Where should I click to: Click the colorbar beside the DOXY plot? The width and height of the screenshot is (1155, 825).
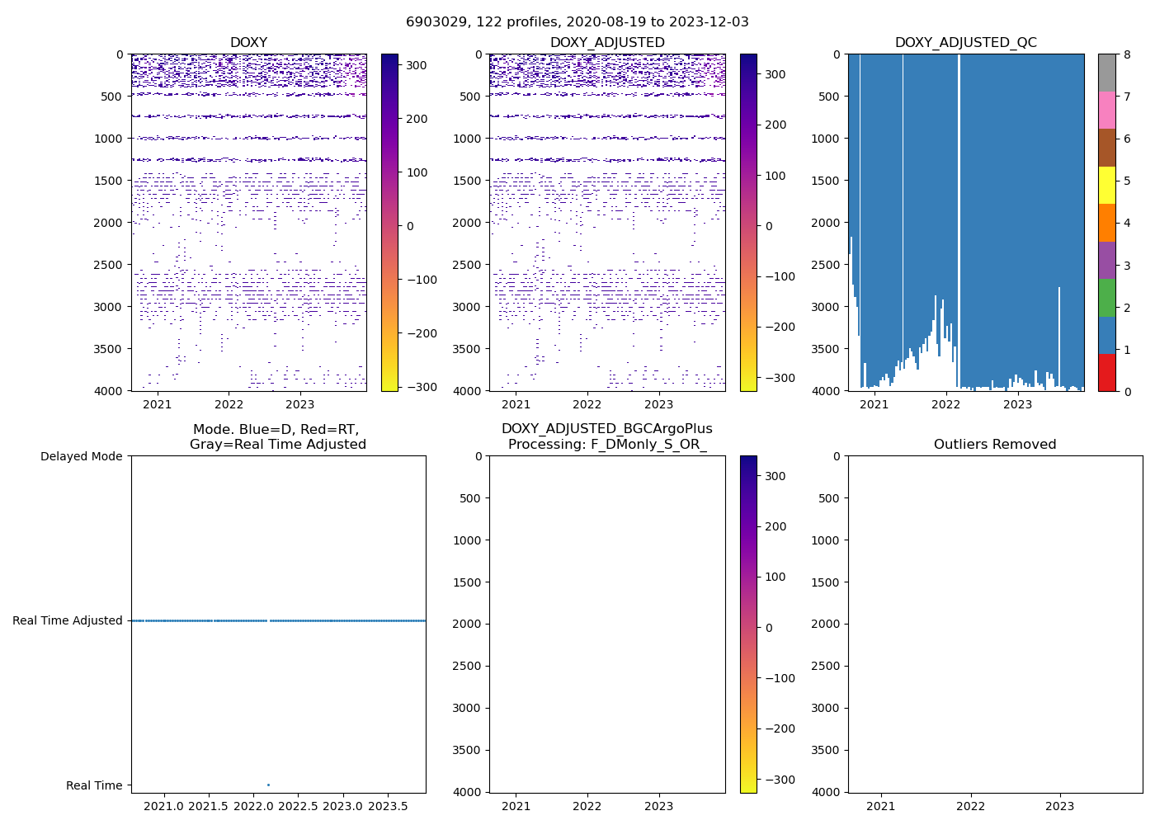(389, 223)
